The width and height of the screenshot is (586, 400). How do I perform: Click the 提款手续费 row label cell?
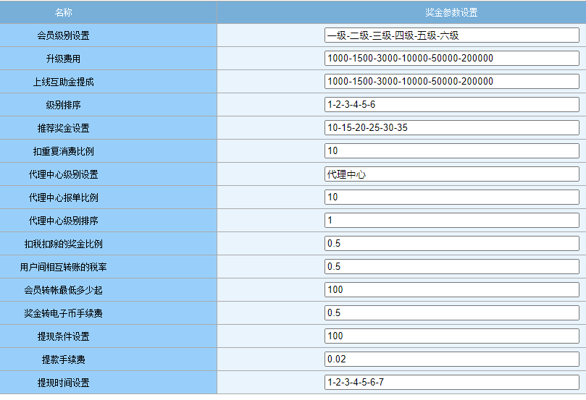point(64,359)
